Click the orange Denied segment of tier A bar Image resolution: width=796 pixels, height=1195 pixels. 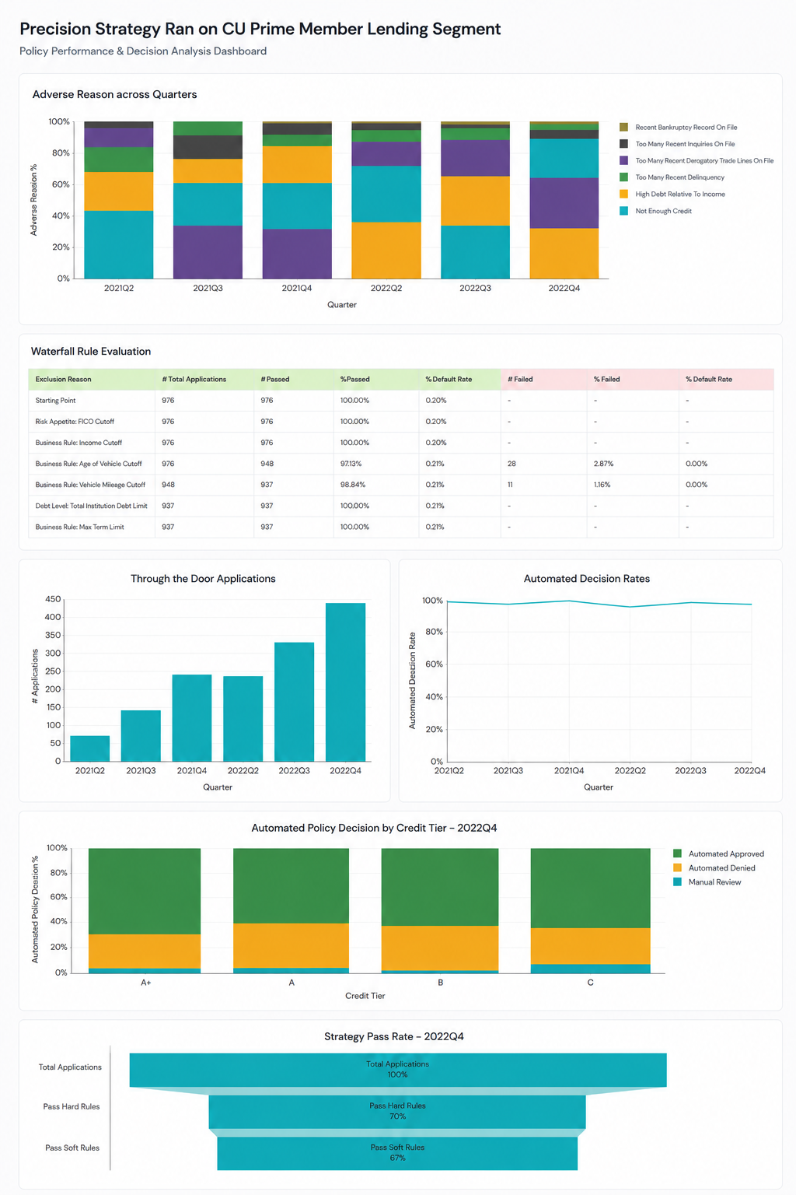click(291, 945)
